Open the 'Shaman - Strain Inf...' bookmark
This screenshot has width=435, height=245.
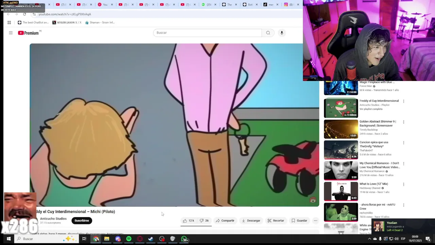click(100, 22)
